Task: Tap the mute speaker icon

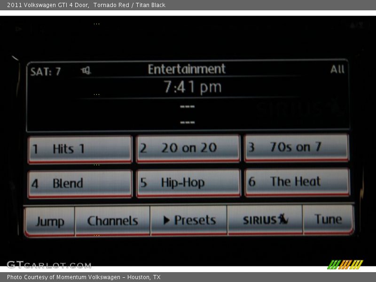Action: coord(86,71)
